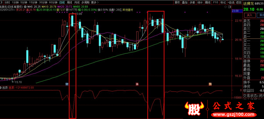Image resolution: width=264 pixels, height=119 pixels.
Task: Click the 卖三 order book row
Action: pyautogui.click(x=253, y=29)
